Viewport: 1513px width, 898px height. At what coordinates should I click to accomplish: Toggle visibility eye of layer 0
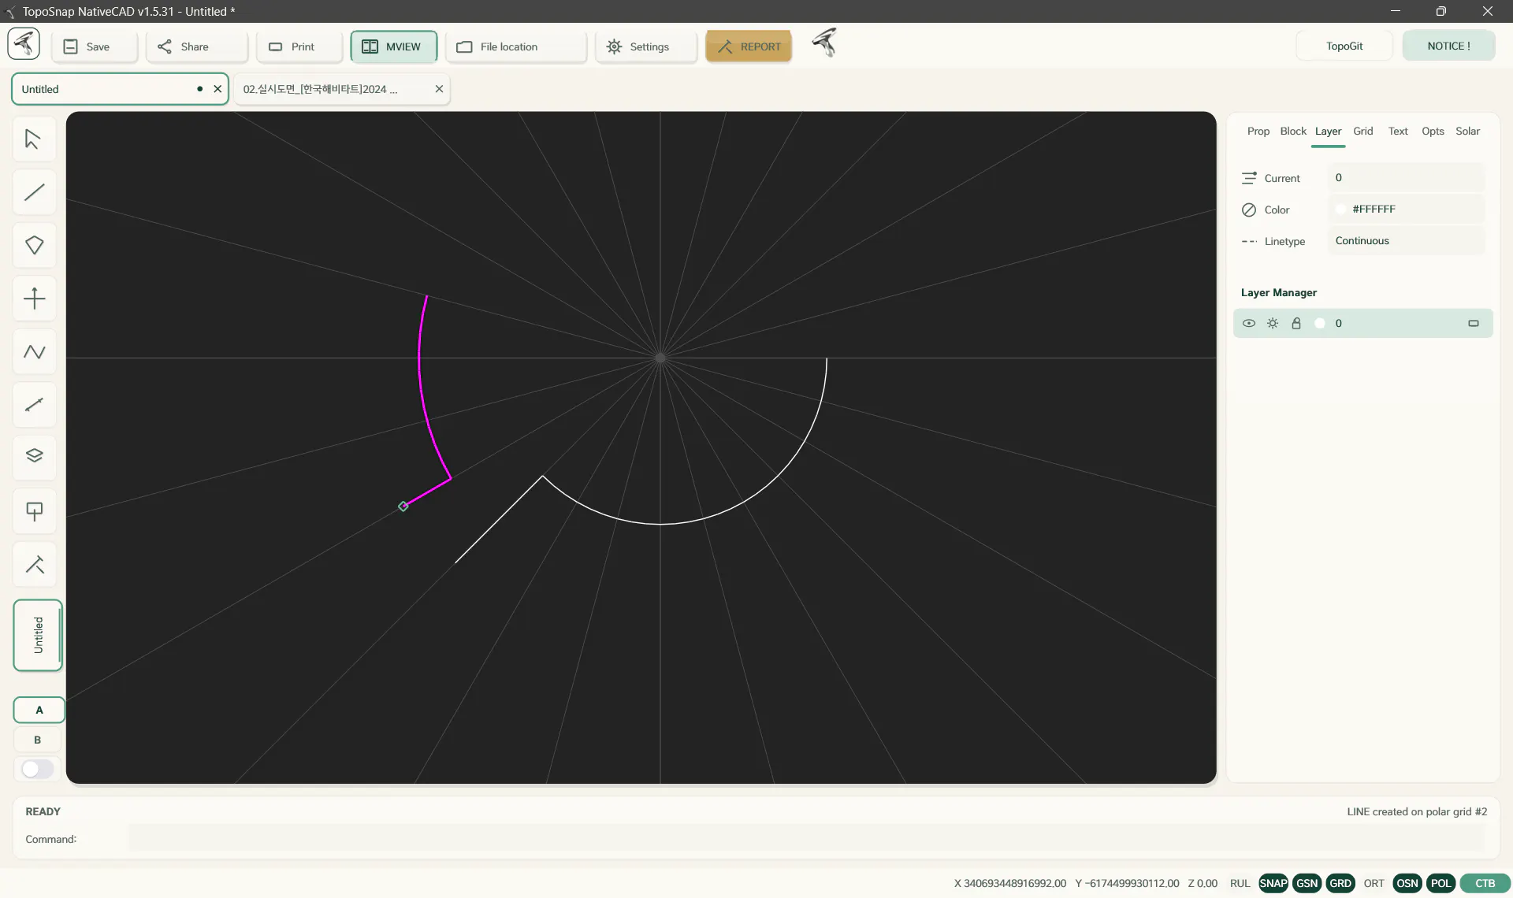(1249, 323)
